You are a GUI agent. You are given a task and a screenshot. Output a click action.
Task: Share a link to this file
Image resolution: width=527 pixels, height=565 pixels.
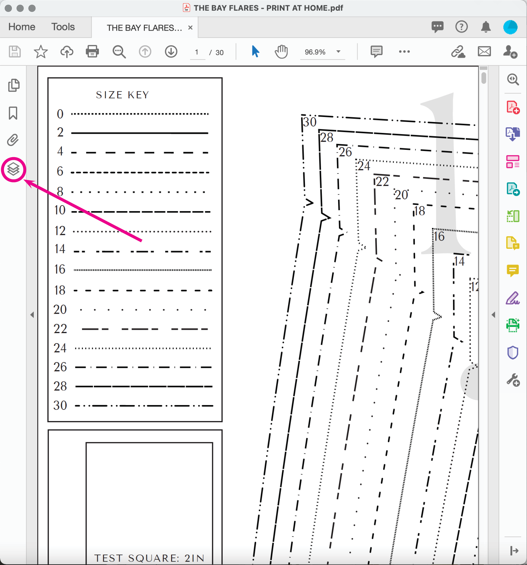pos(458,52)
